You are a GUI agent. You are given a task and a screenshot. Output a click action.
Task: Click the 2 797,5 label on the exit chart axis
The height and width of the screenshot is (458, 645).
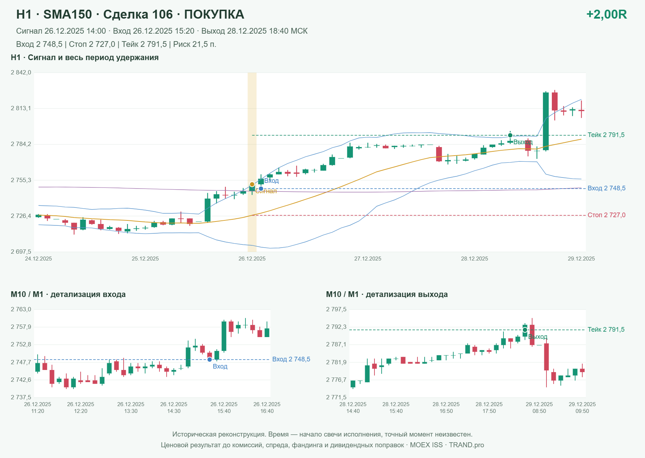pyautogui.click(x=336, y=310)
